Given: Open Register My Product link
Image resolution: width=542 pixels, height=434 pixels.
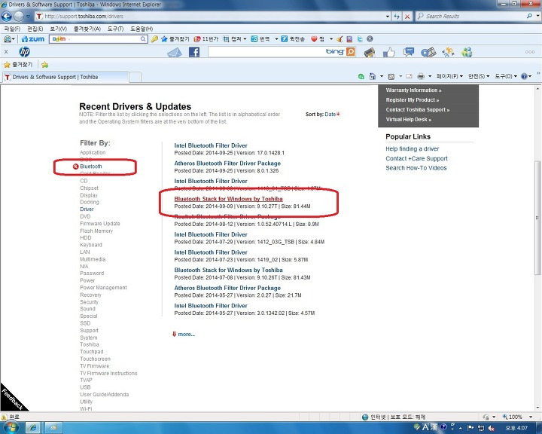Looking at the screenshot, I should (x=413, y=100).
